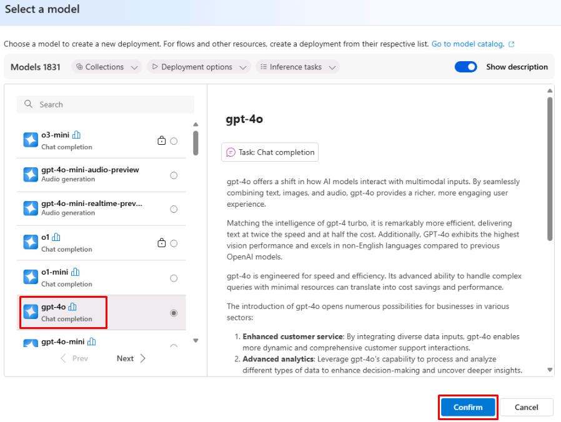Click the benchmark chart icon next to o1-mini

coord(75,272)
